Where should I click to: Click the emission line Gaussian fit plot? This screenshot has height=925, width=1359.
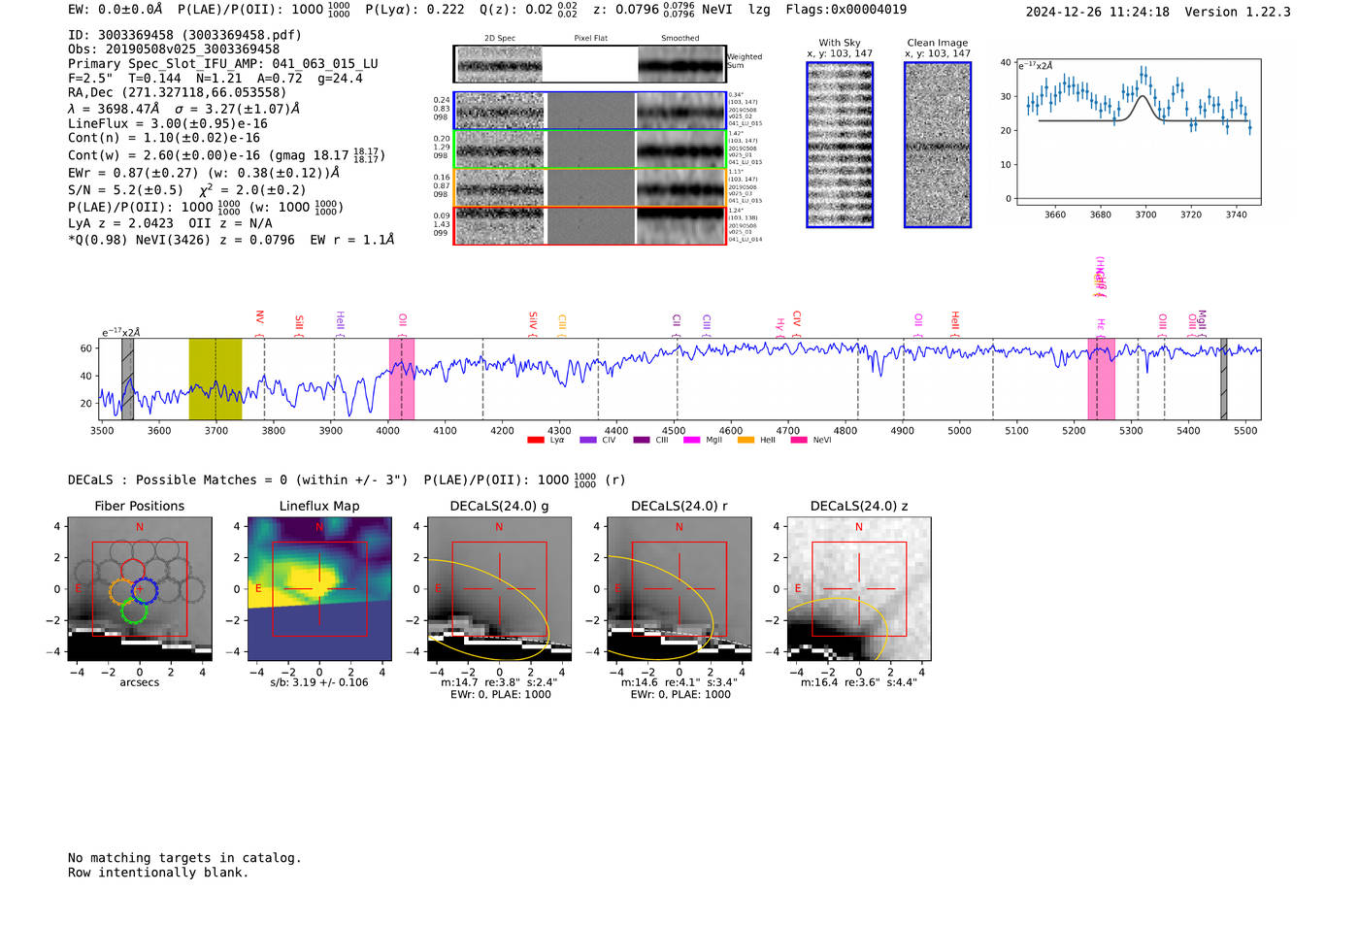click(x=1138, y=133)
